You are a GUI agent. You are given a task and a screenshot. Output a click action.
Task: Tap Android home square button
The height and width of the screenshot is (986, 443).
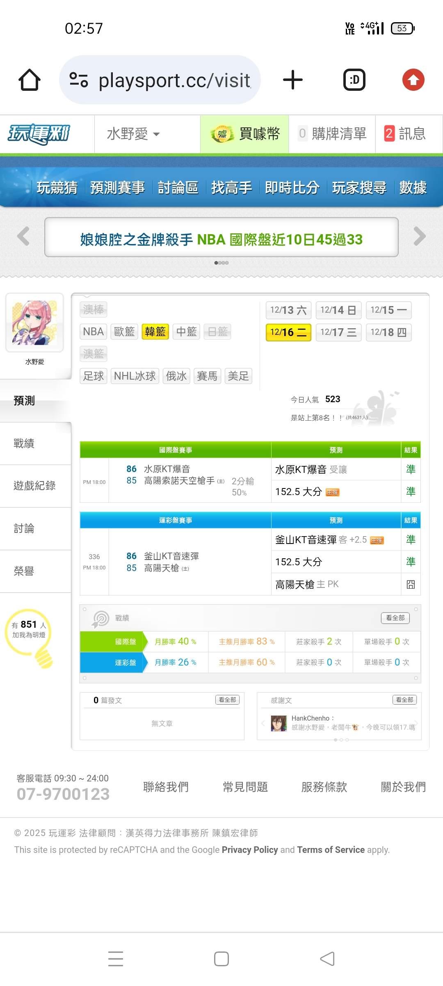pos(221,958)
